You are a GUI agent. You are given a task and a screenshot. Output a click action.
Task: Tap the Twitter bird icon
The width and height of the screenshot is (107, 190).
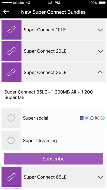click(x=87, y=118)
